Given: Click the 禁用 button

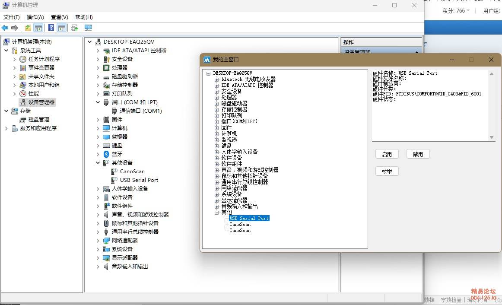Looking at the screenshot, I should [418, 154].
